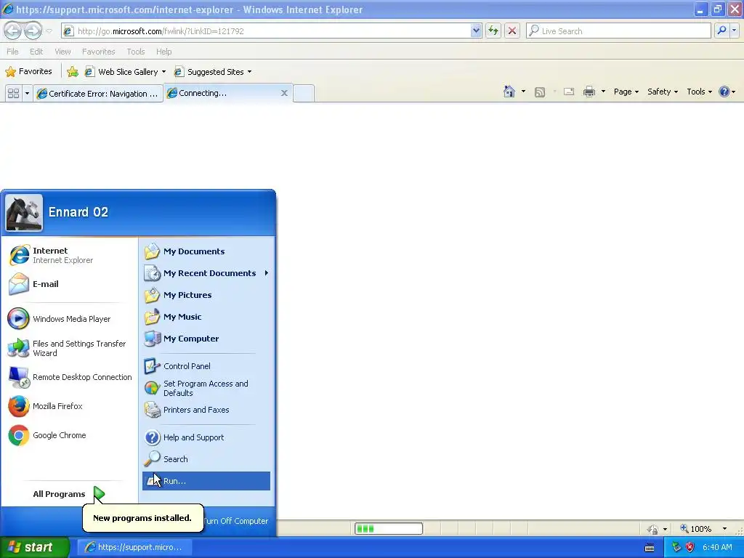Viewport: 744px width, 558px height.
Task: Open Internet Explorer from the Start menu
Action: (x=69, y=255)
